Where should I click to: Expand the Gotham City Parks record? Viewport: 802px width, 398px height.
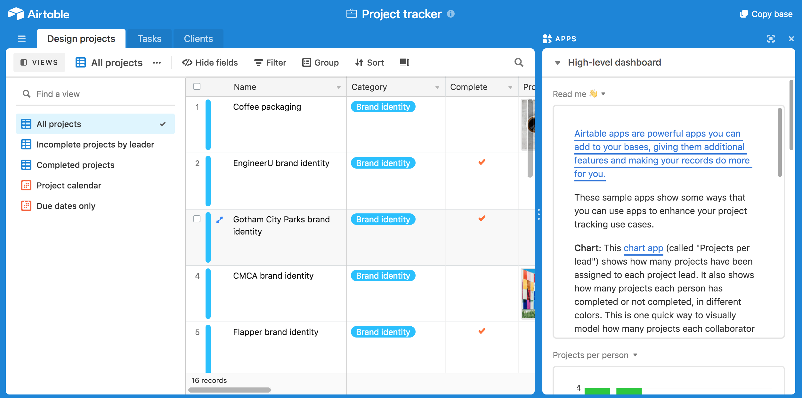coord(219,220)
